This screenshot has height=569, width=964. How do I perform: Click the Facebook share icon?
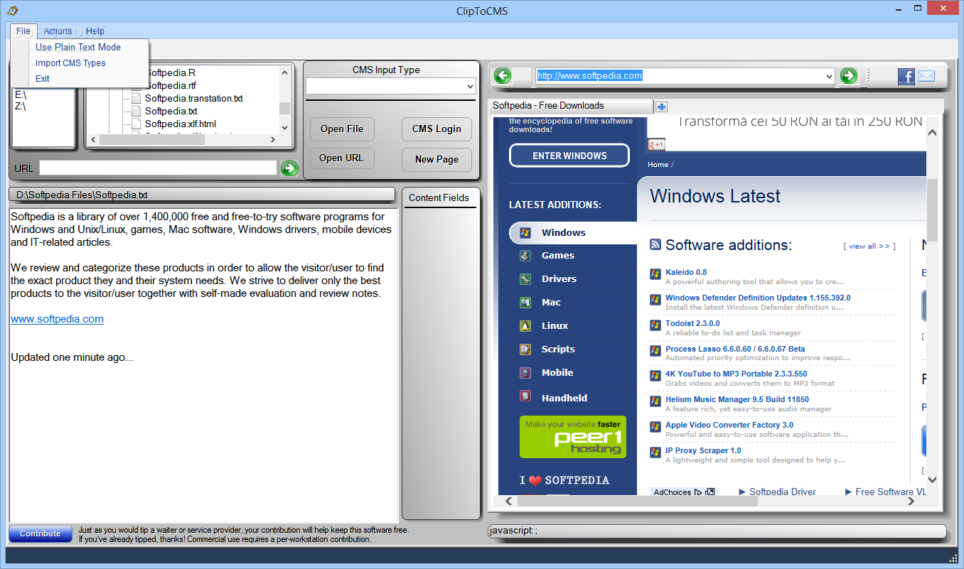point(906,77)
